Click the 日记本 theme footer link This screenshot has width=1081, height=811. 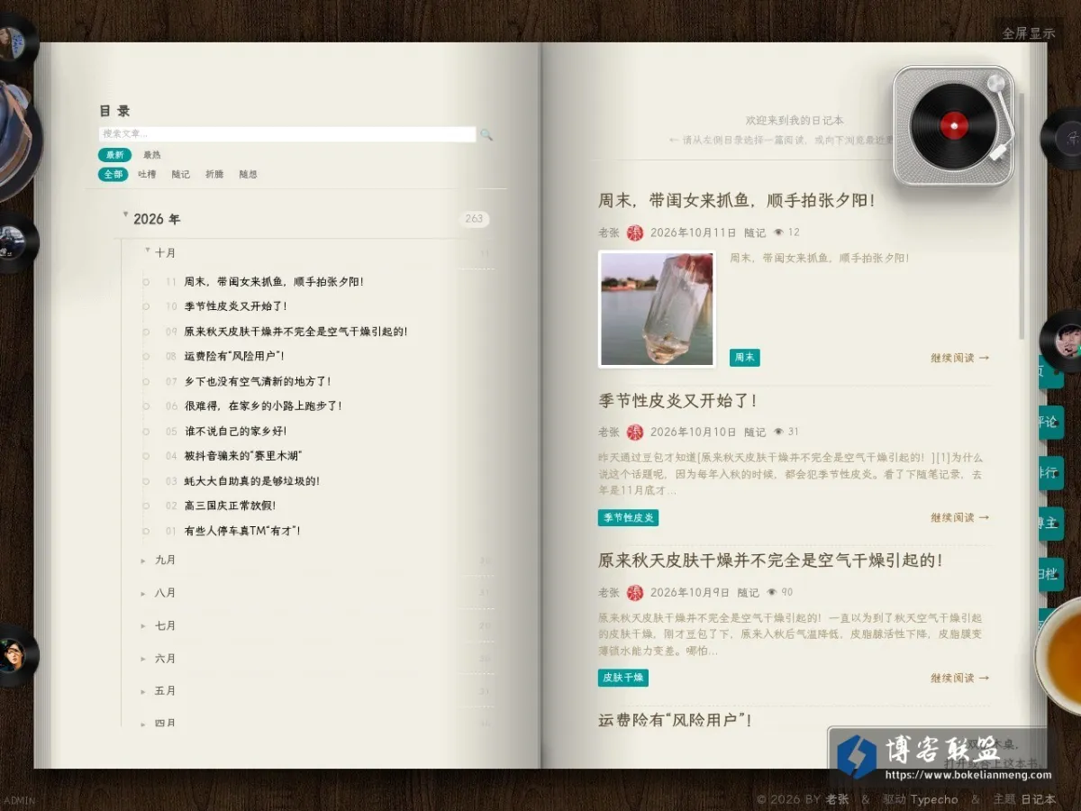(1039, 799)
